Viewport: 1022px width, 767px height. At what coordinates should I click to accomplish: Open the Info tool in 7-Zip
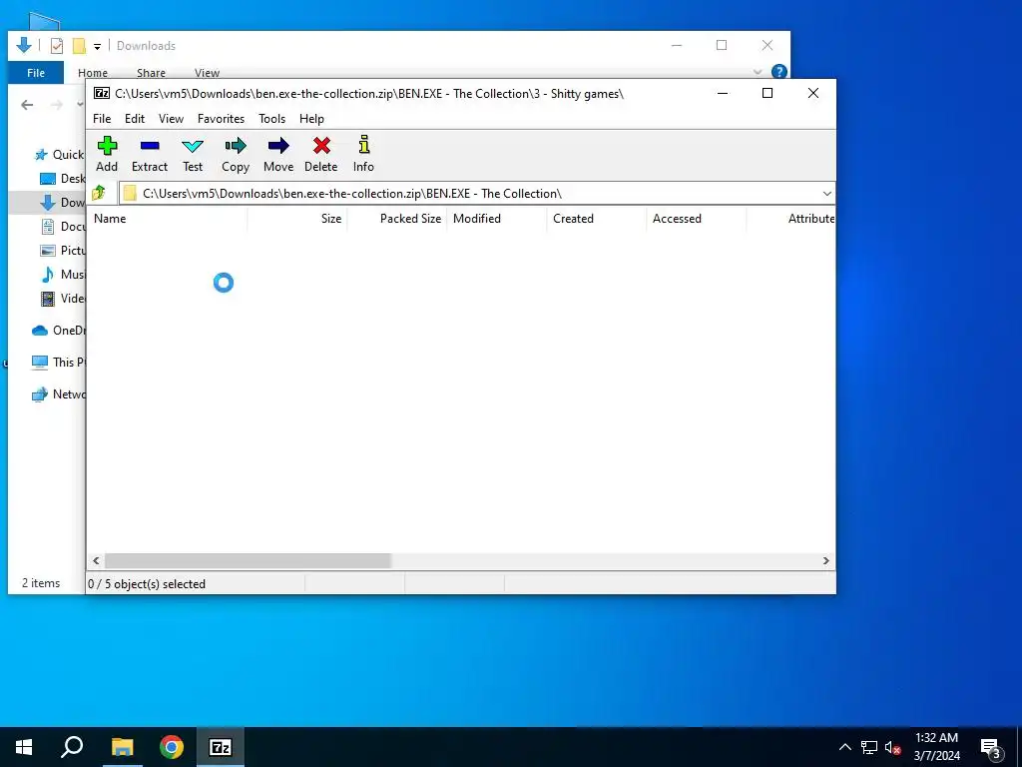tap(363, 155)
